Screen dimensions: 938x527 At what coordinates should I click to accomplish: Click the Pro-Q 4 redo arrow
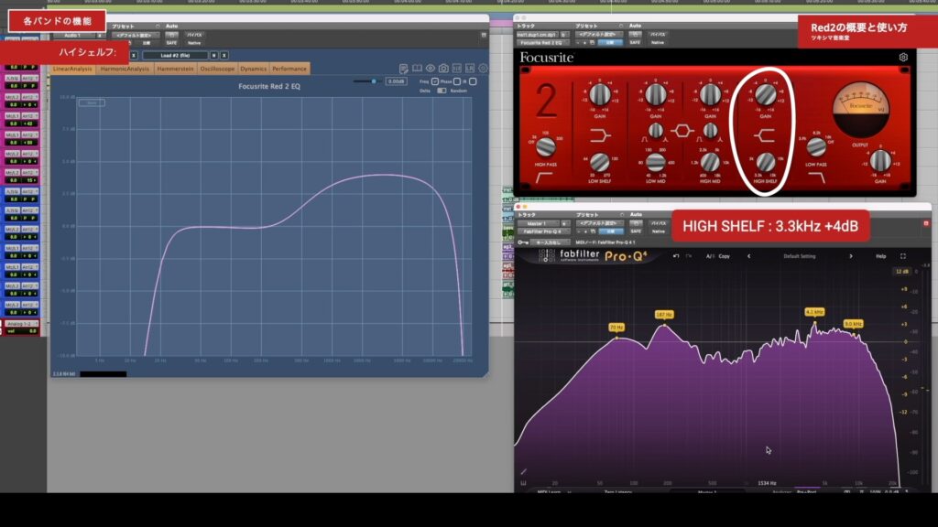(x=689, y=256)
